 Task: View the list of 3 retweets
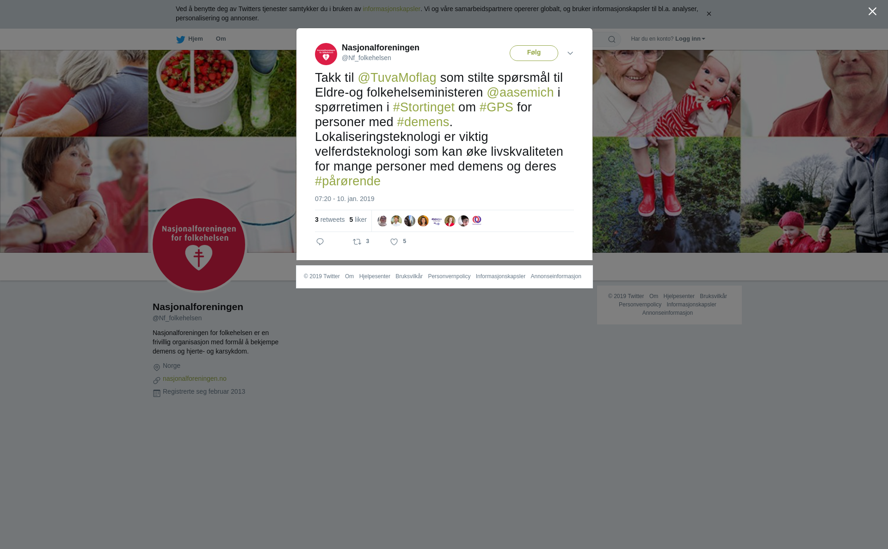coord(330,220)
